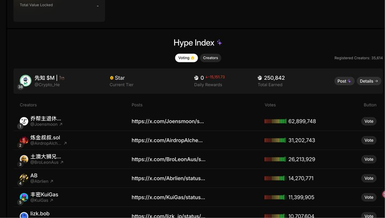This screenshot has height=218, width=385.
Task: Open the x.com/KuiGas/status post link
Action: 168,197
